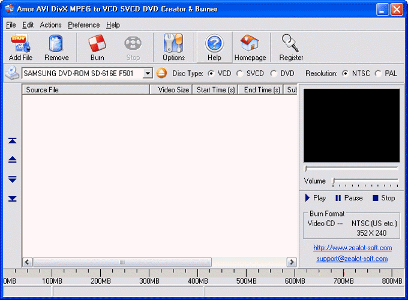
Task: Click the file list horizontal scrollbar thumb
Action: (122, 262)
